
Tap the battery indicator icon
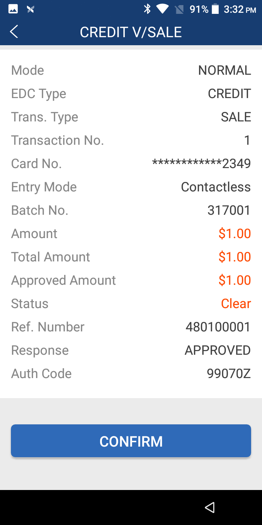[x=215, y=9]
